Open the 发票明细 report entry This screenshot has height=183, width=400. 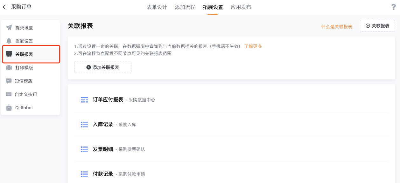pos(230,149)
